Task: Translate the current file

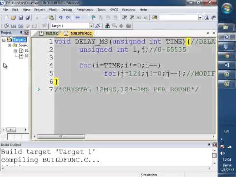Action: [x=7, y=26]
